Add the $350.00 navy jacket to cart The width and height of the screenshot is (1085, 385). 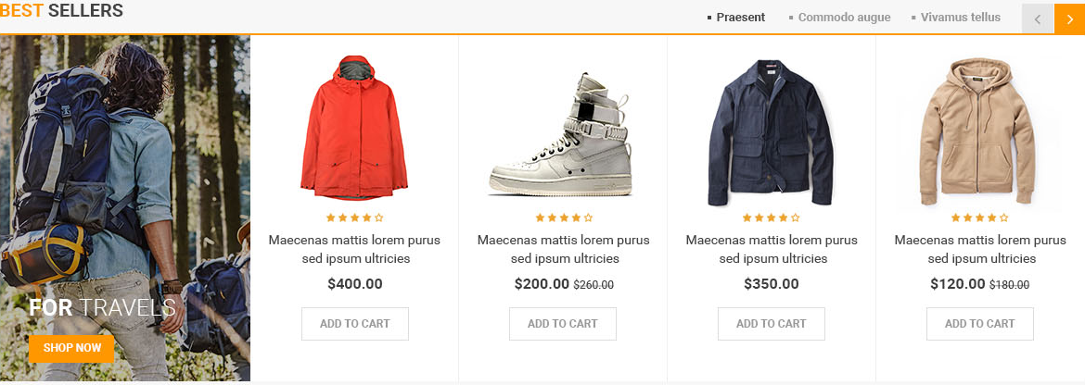point(771,324)
